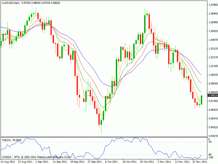Click the 0.94520 price axis label
Viewport: 218px width, 164px height.
(213, 127)
